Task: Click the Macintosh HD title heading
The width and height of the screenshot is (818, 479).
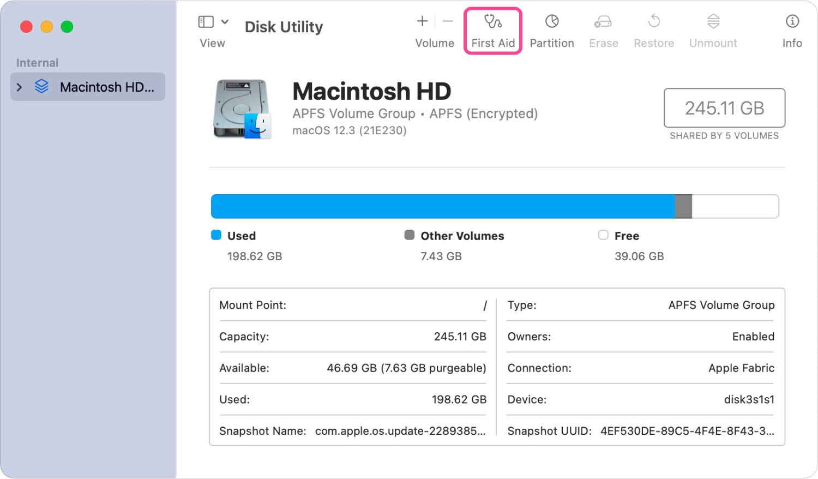Action: pos(372,91)
